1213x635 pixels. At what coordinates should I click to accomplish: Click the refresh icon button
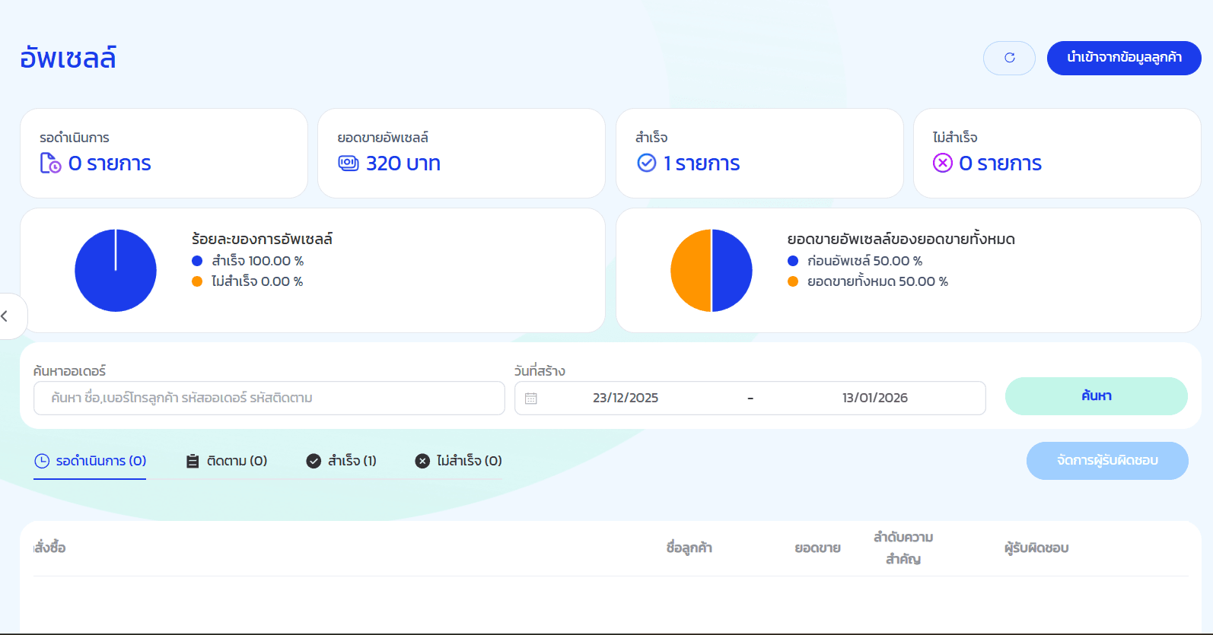(x=1009, y=58)
